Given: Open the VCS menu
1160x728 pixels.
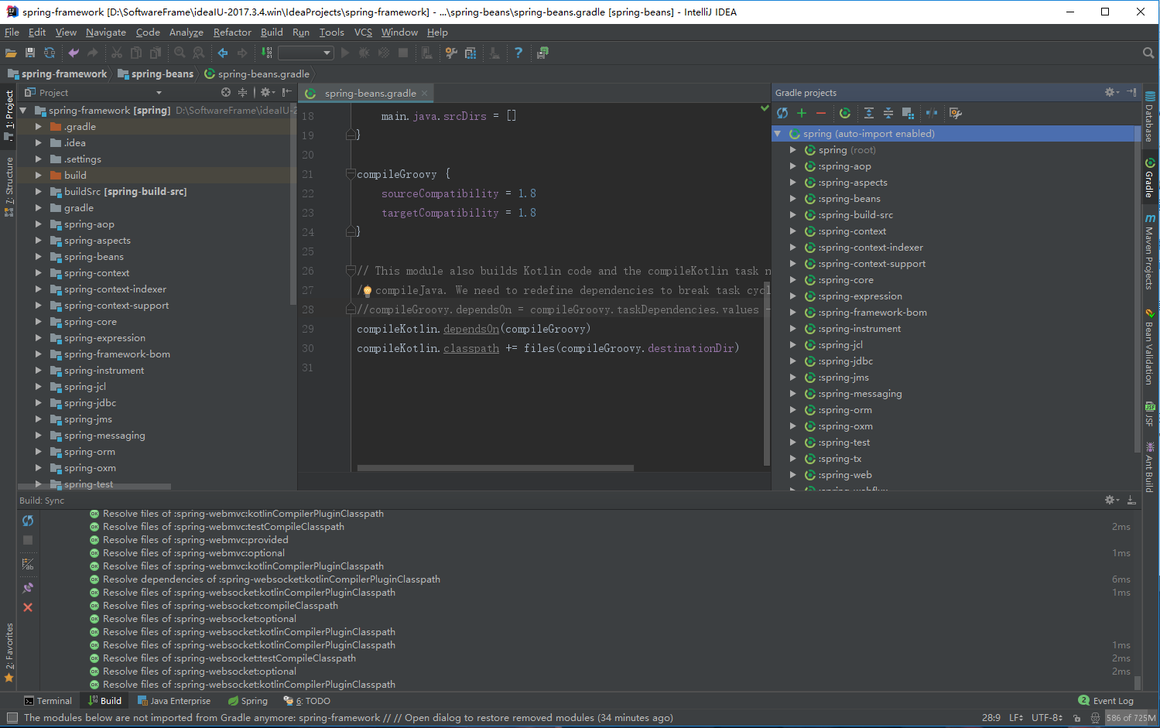Looking at the screenshot, I should tap(363, 32).
